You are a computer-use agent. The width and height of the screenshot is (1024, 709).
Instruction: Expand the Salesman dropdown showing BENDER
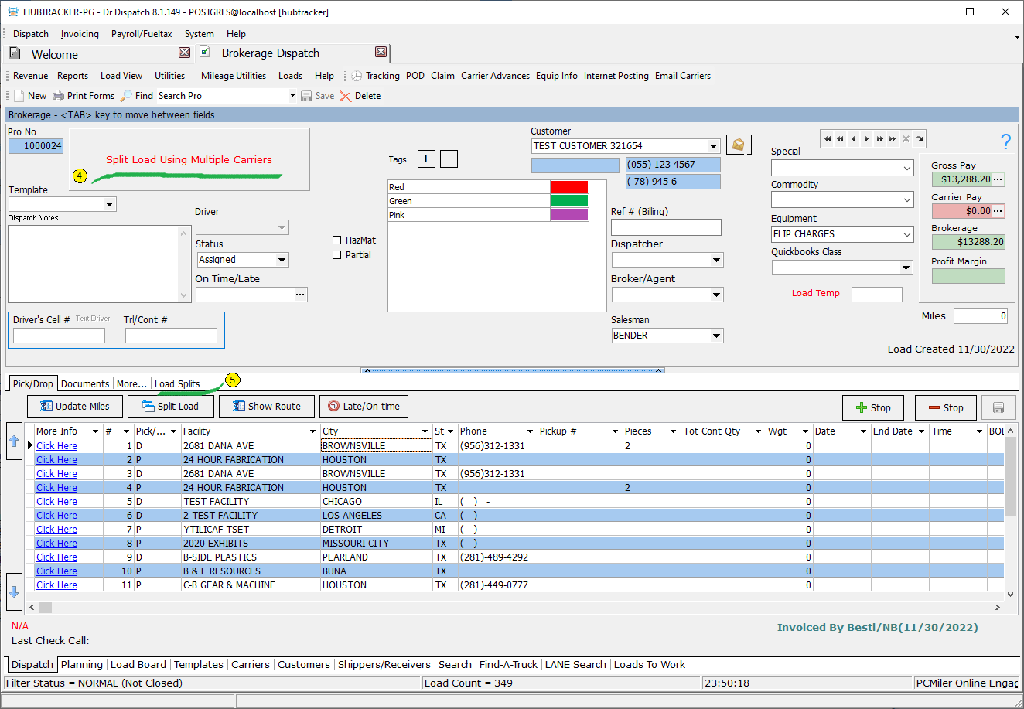coord(716,336)
